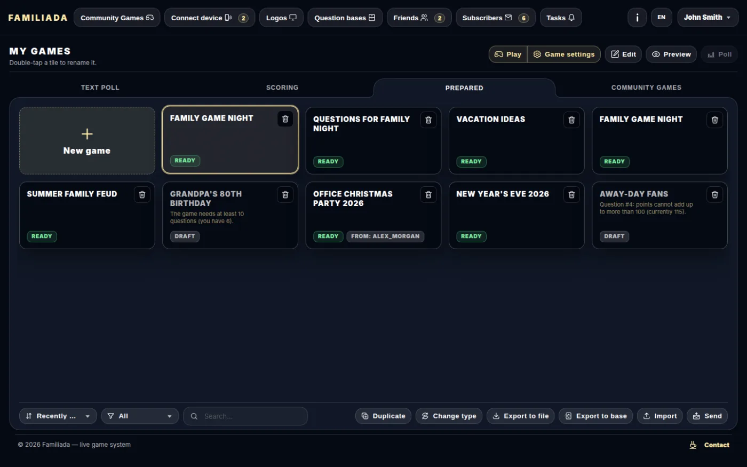Image resolution: width=747 pixels, height=467 pixels.
Task: Click the Edit button
Action: click(x=623, y=54)
